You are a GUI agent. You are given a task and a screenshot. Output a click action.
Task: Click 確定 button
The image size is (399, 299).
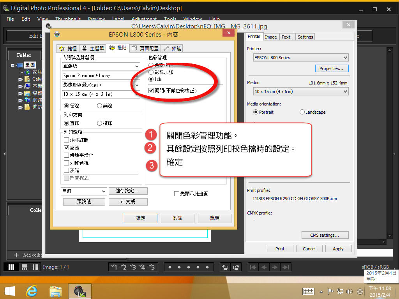[141, 218]
